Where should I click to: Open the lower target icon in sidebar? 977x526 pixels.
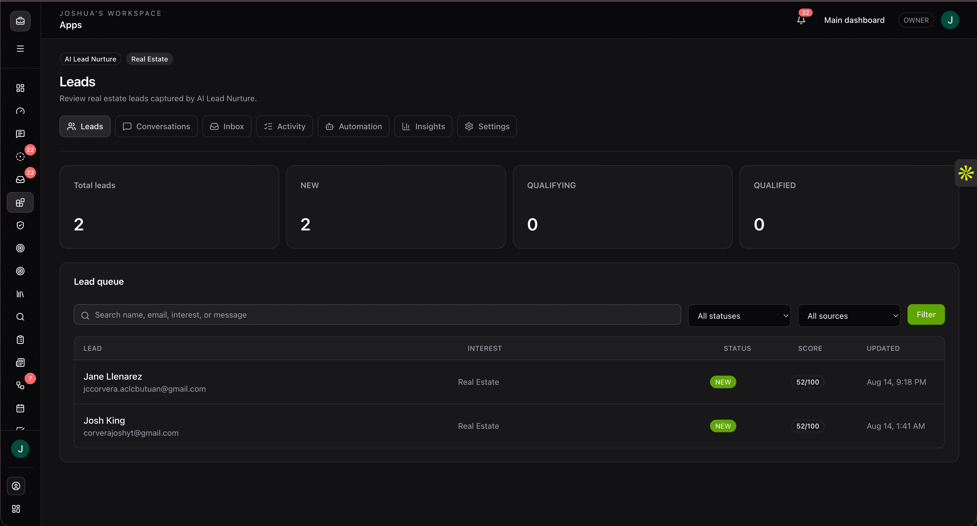pyautogui.click(x=20, y=271)
